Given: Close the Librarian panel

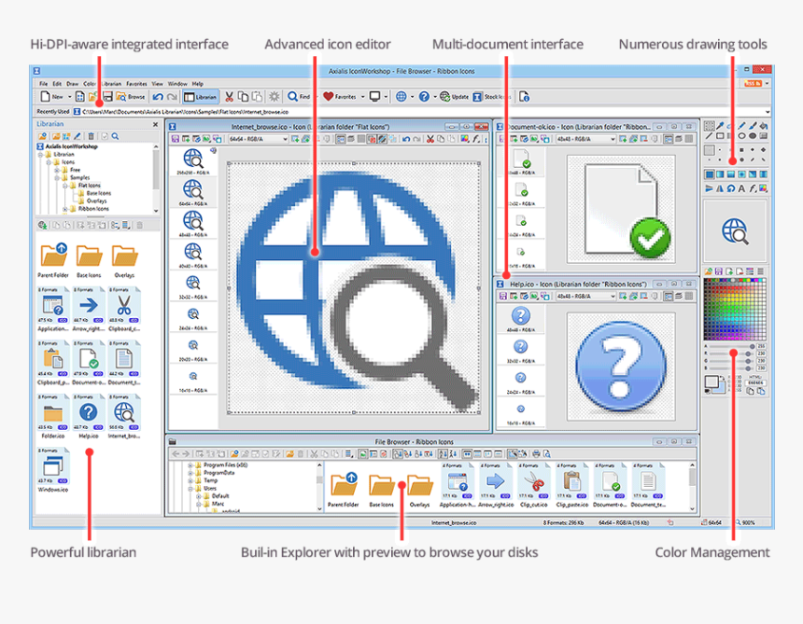Looking at the screenshot, I should click(x=155, y=124).
